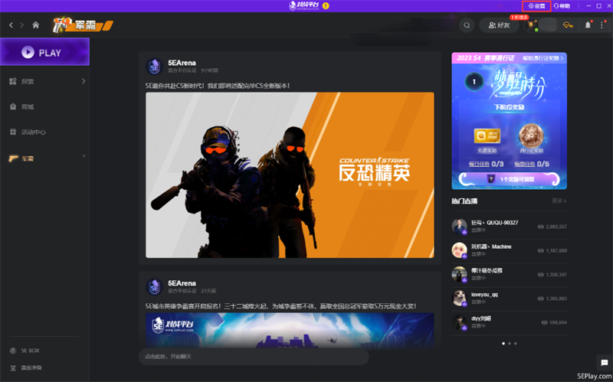613x382 pixels.
Task: Claim the 1个奖励可领取 reward banner
Action: [509, 178]
